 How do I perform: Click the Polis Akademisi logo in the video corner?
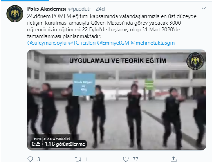[195, 61]
